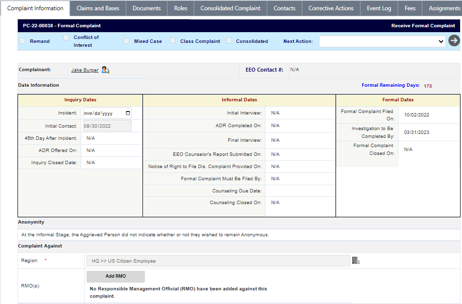The height and width of the screenshot is (304, 462).
Task: Open the calendar picker in Incident date field
Action: pos(128,113)
